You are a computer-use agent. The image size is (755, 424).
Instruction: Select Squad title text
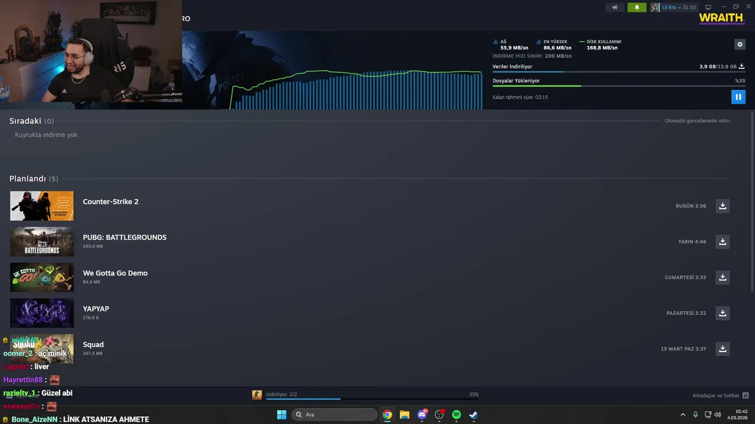click(93, 344)
